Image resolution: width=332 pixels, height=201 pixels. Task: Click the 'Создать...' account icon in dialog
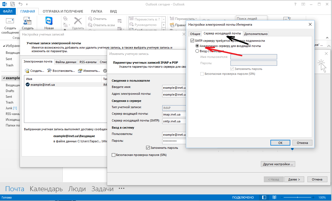point(27,71)
